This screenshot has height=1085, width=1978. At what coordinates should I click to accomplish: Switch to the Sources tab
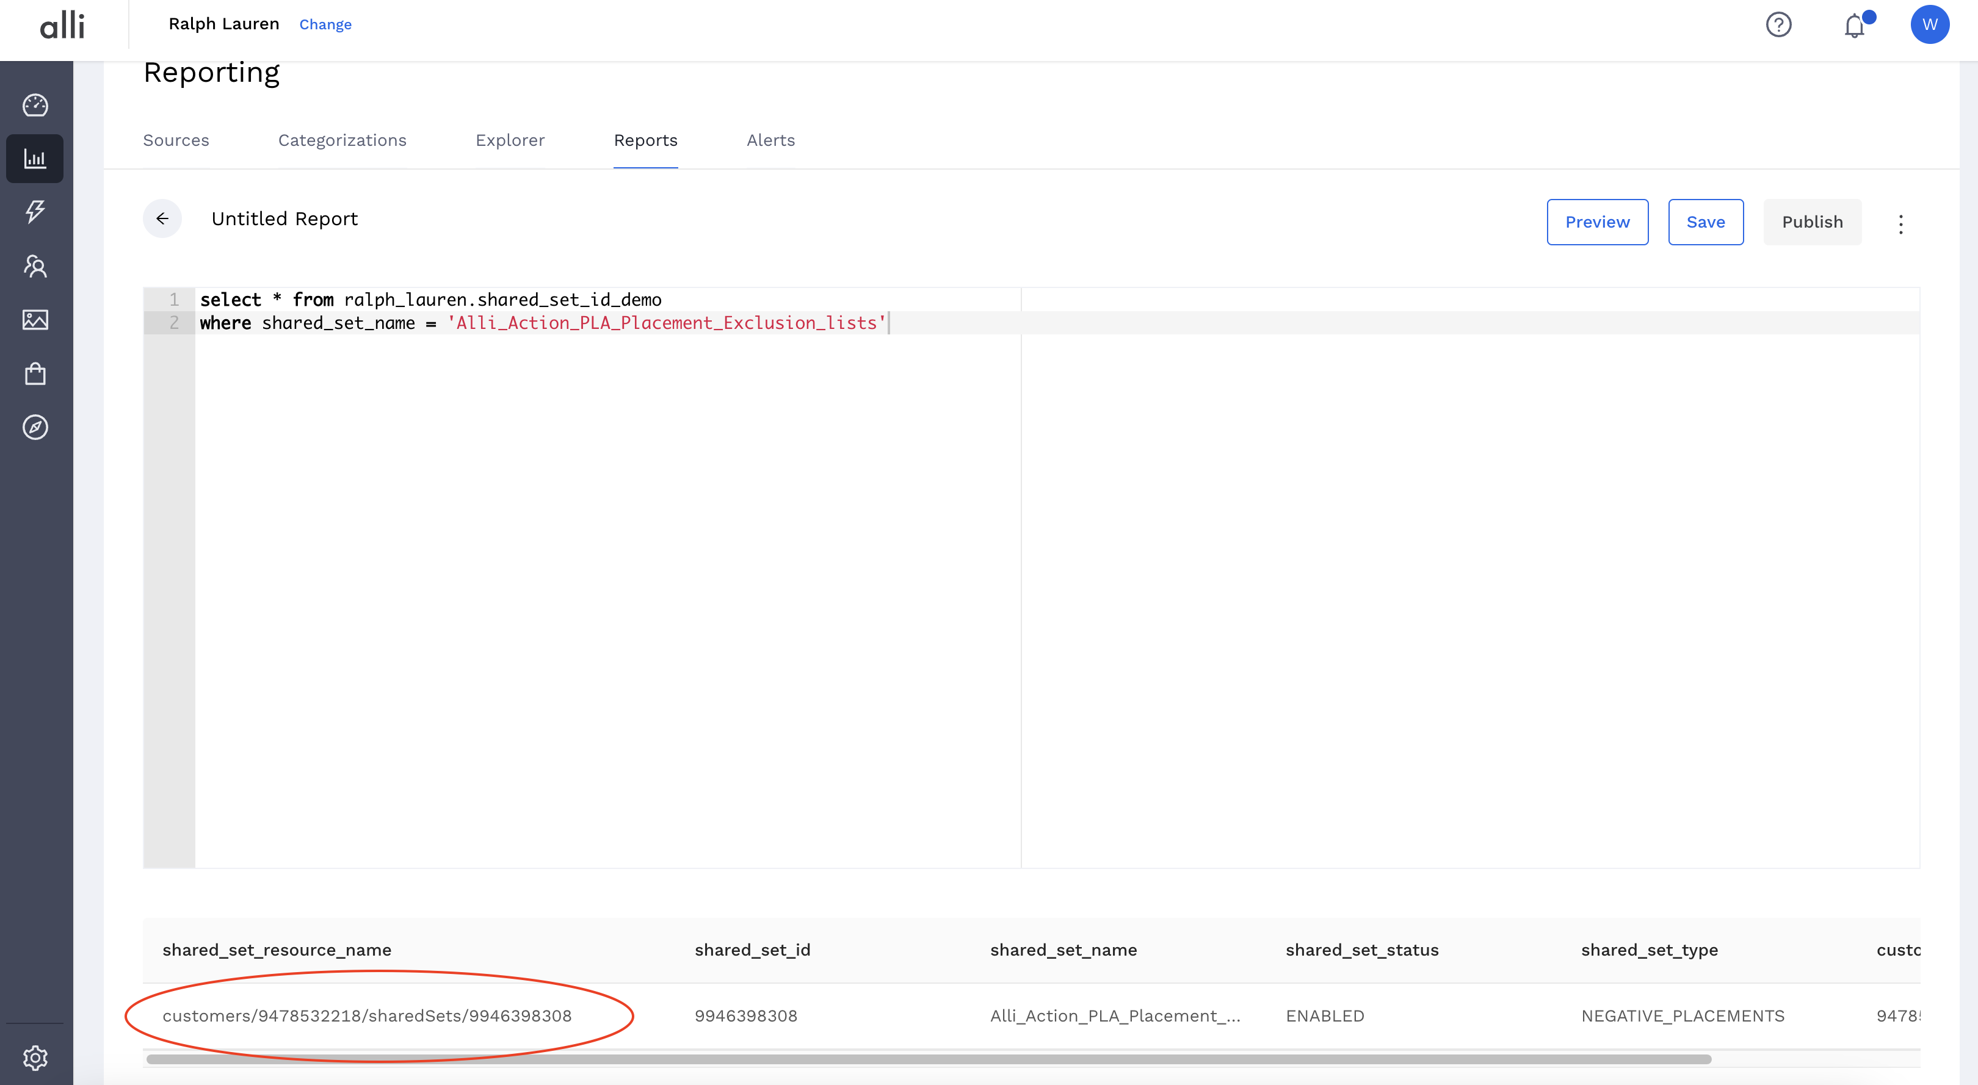click(176, 140)
